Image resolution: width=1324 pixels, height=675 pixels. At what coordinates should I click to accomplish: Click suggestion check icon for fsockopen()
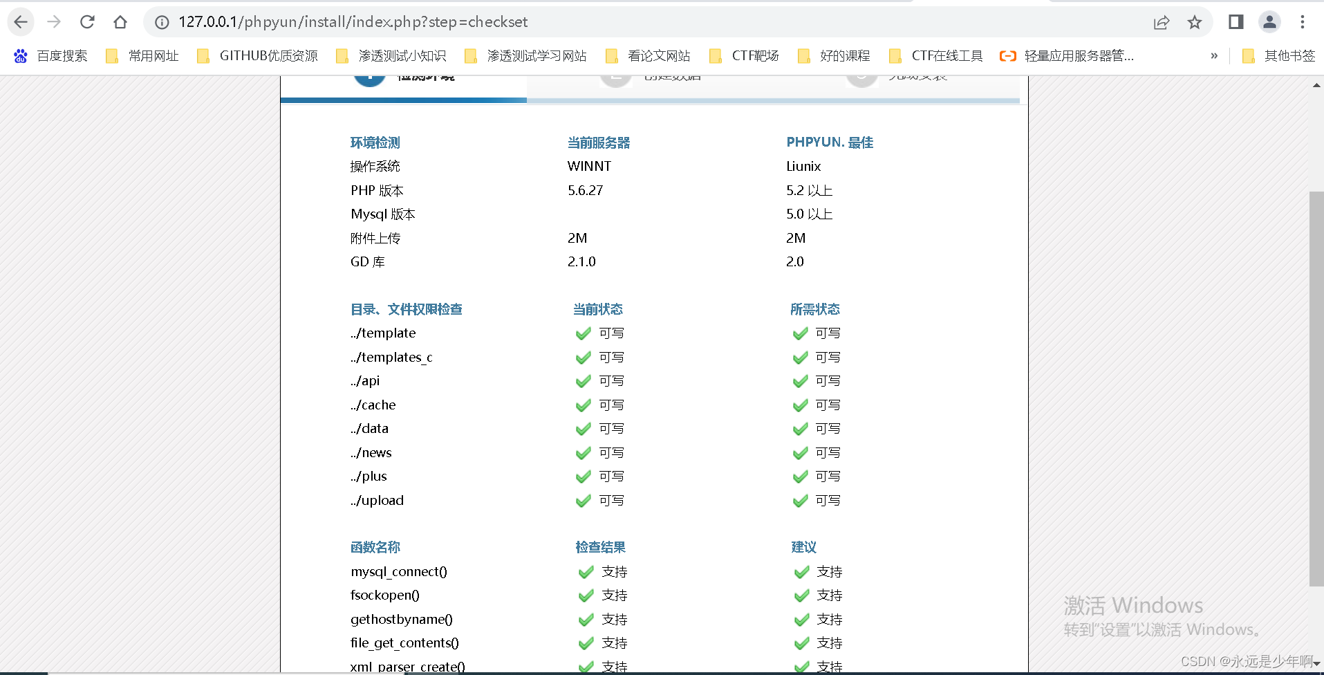[x=802, y=595]
